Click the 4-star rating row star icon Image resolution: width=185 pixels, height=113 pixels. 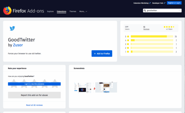click(128, 40)
